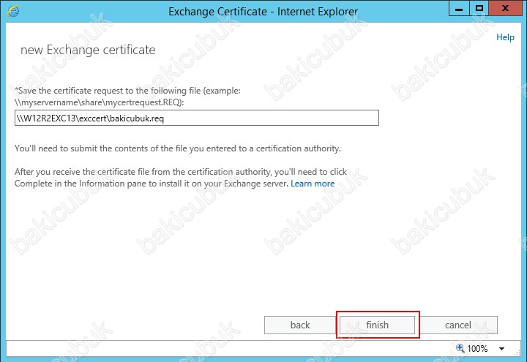Click the 'Save the certificate request' label

127,97
